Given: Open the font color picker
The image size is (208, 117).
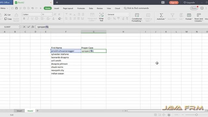Looking at the screenshot, I should 53,19.
